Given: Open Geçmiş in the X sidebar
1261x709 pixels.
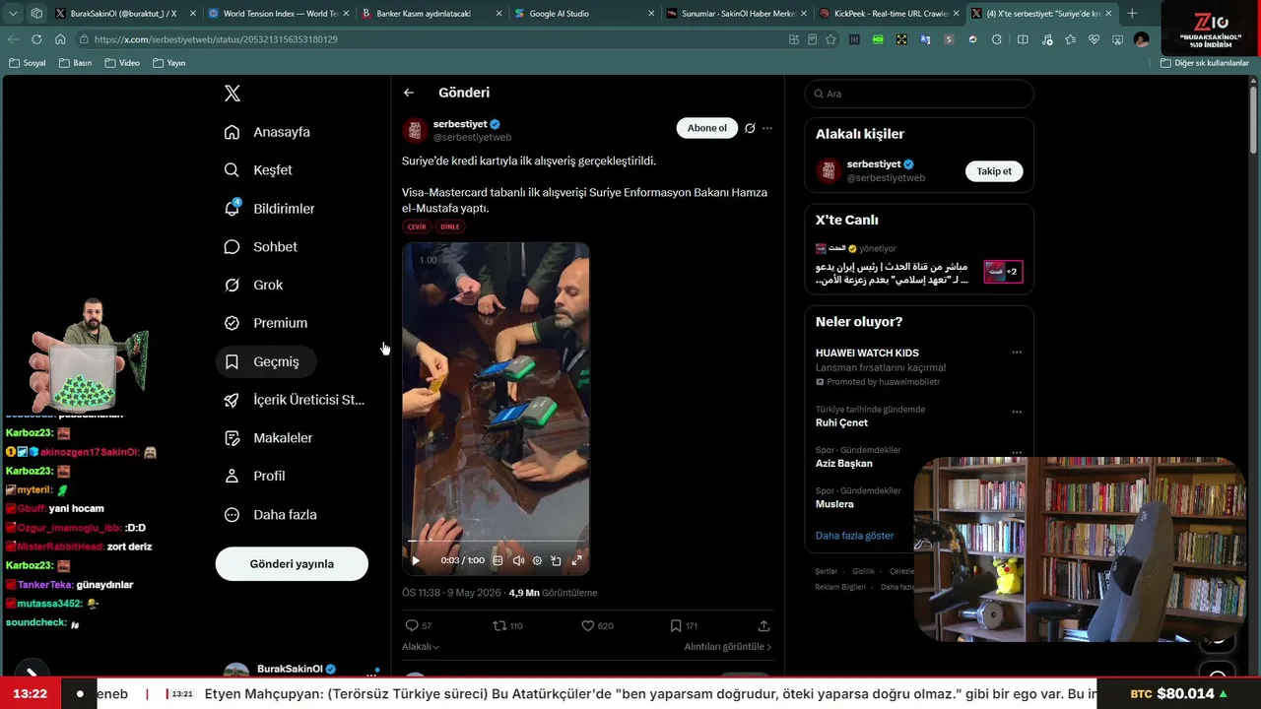Looking at the screenshot, I should pos(265,361).
